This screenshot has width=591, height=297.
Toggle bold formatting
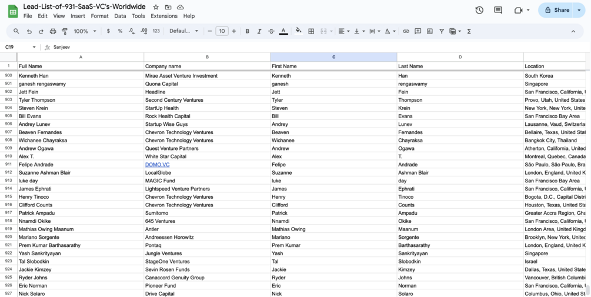pyautogui.click(x=247, y=31)
